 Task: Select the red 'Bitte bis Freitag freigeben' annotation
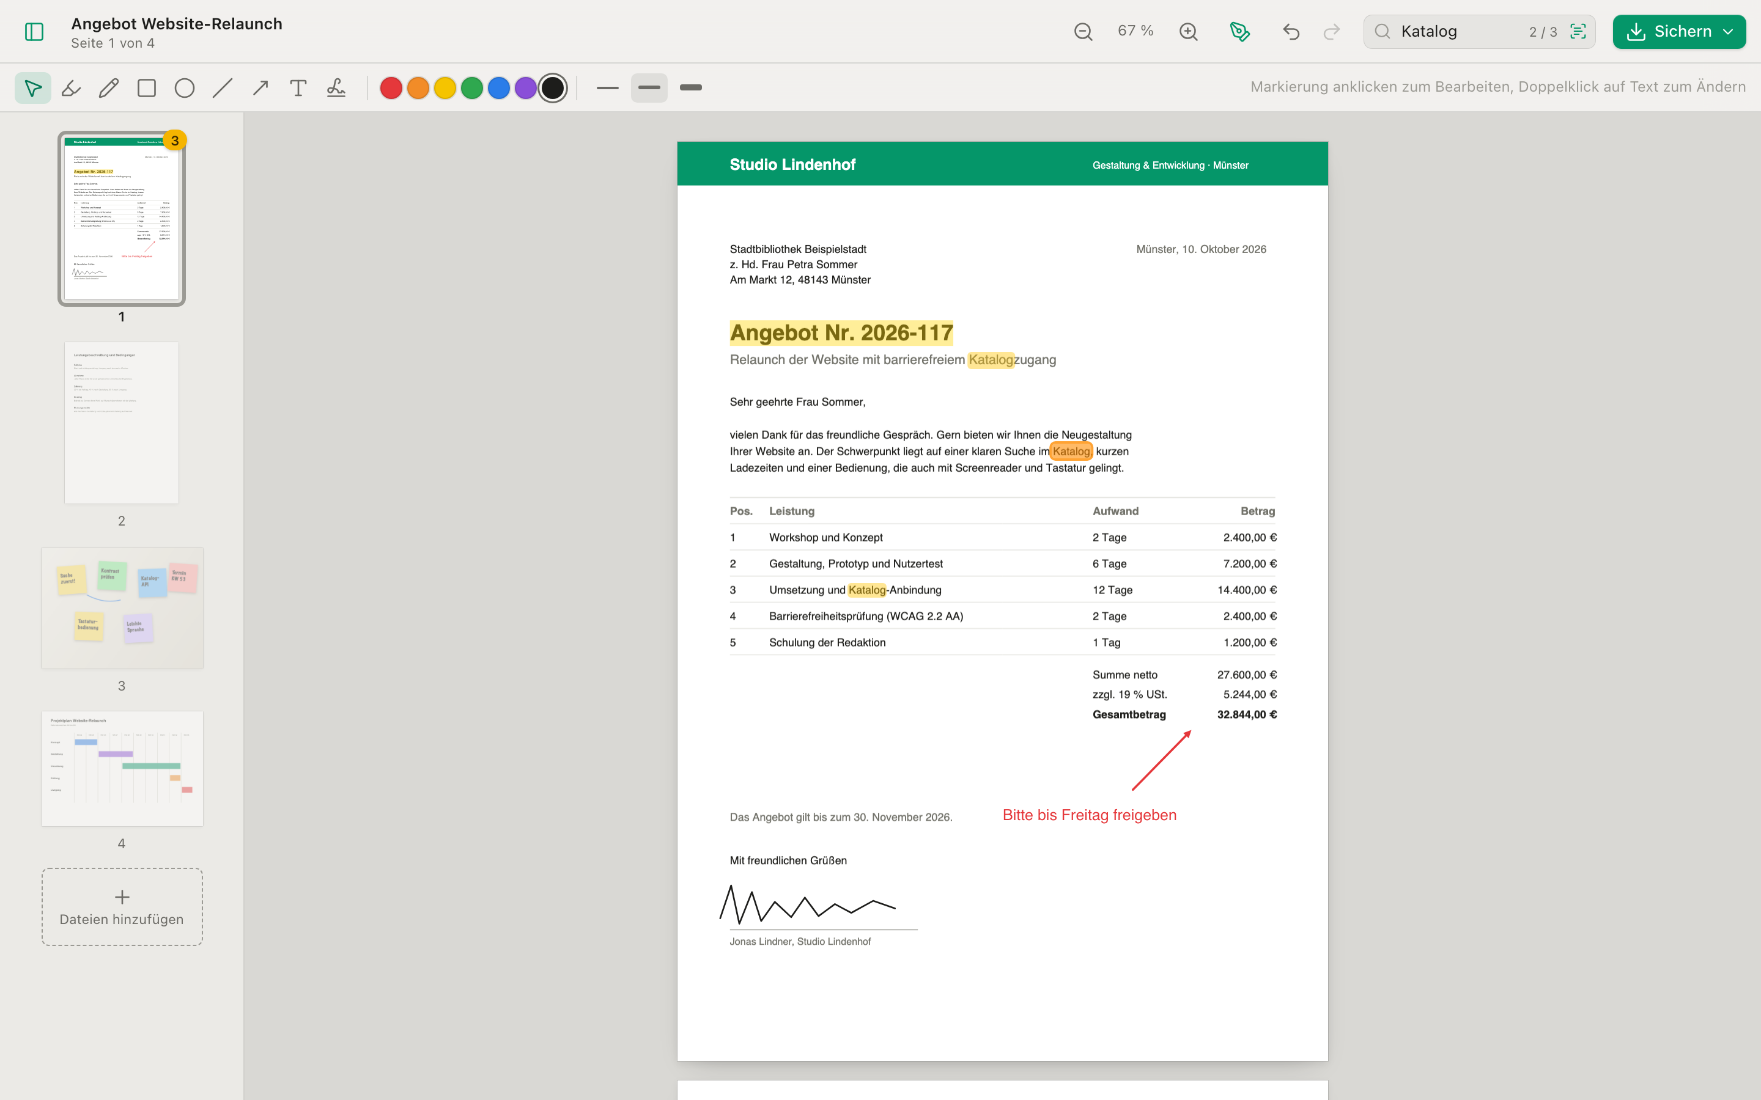pos(1090,815)
